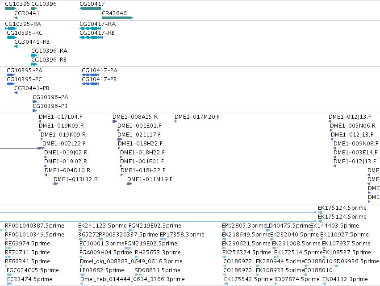This screenshot has width=380, height=286.
Task: Select clone end DME1-017L04.F
Action: (x=61, y=117)
